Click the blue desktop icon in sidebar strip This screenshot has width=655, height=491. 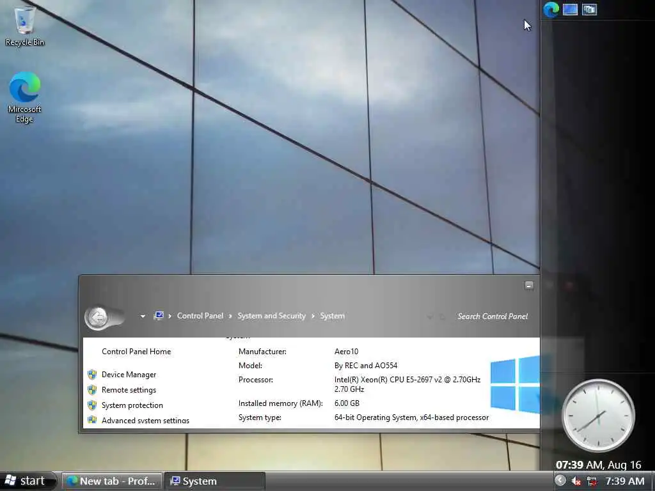click(x=570, y=9)
